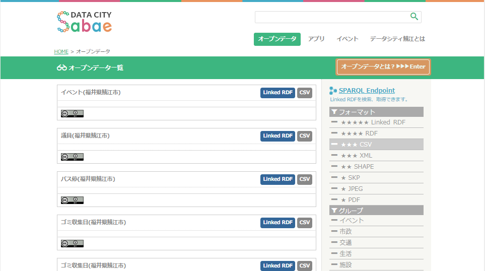Filter by 生活 group
The width and height of the screenshot is (485, 271).
tap(376, 254)
